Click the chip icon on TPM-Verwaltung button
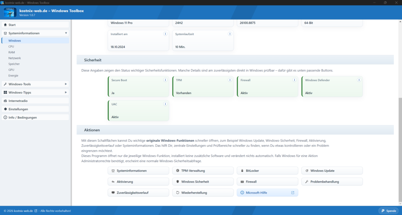This screenshot has width=402, height=215. [177, 171]
